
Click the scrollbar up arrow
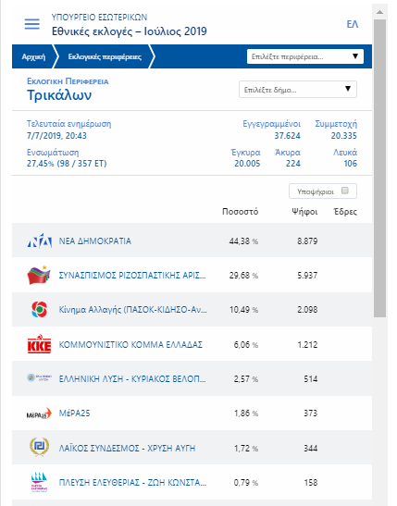coord(380,12)
